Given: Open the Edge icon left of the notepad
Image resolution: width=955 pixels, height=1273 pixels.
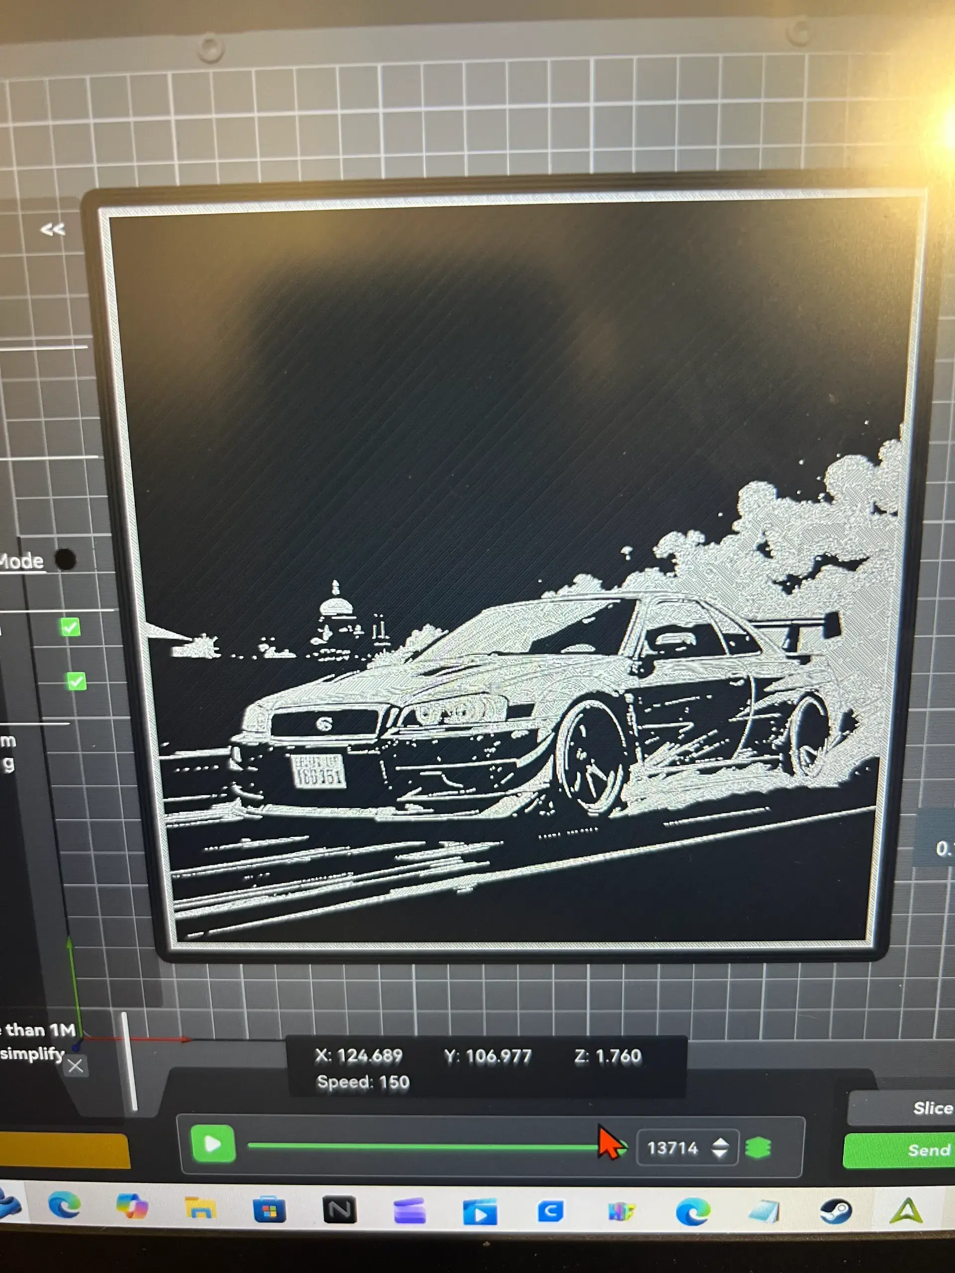Looking at the screenshot, I should pos(693,1212).
